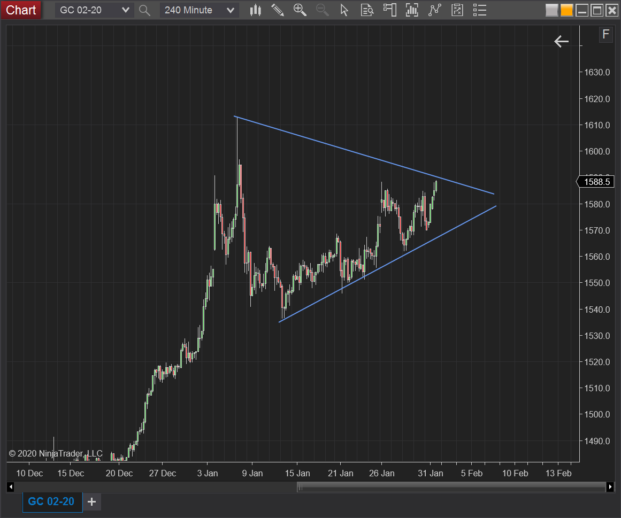Select the upper blue descending trendline

click(364, 155)
